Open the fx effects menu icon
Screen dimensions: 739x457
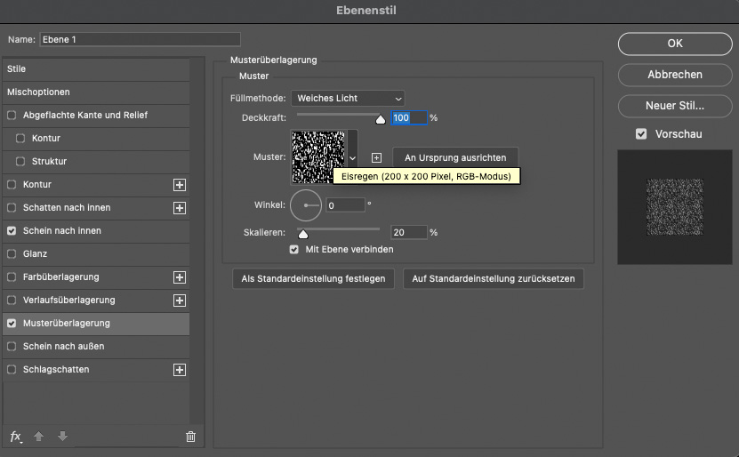[x=16, y=437]
